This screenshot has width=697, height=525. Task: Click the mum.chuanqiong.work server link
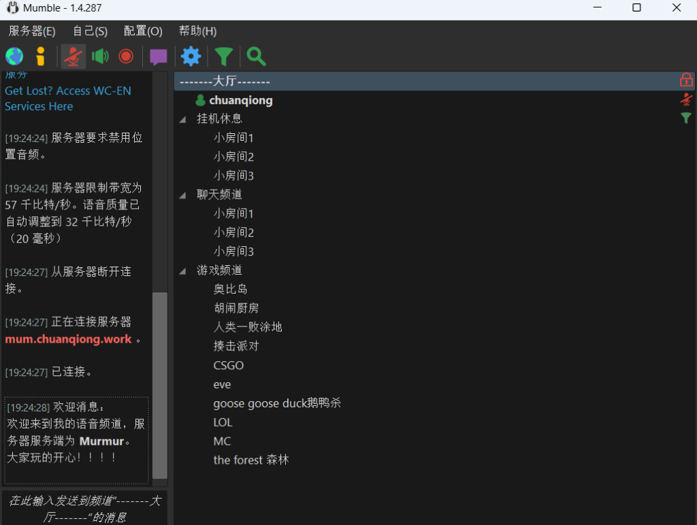pyautogui.click(x=68, y=339)
